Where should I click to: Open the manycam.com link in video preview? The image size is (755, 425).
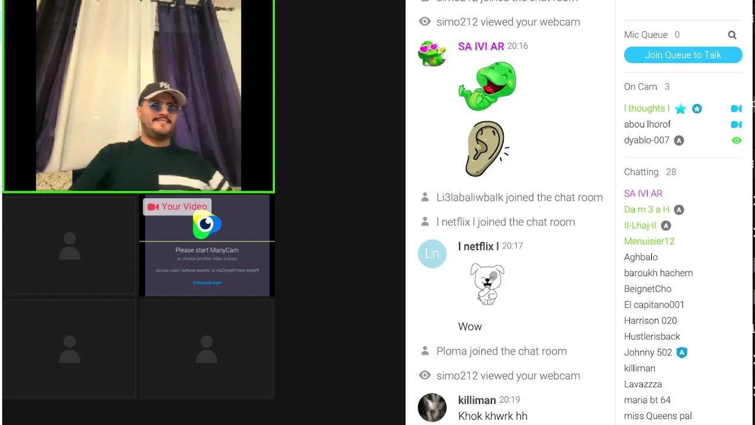coord(207,283)
